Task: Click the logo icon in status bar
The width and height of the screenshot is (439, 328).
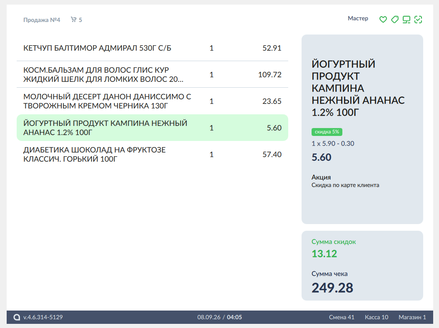Action: click(x=17, y=317)
